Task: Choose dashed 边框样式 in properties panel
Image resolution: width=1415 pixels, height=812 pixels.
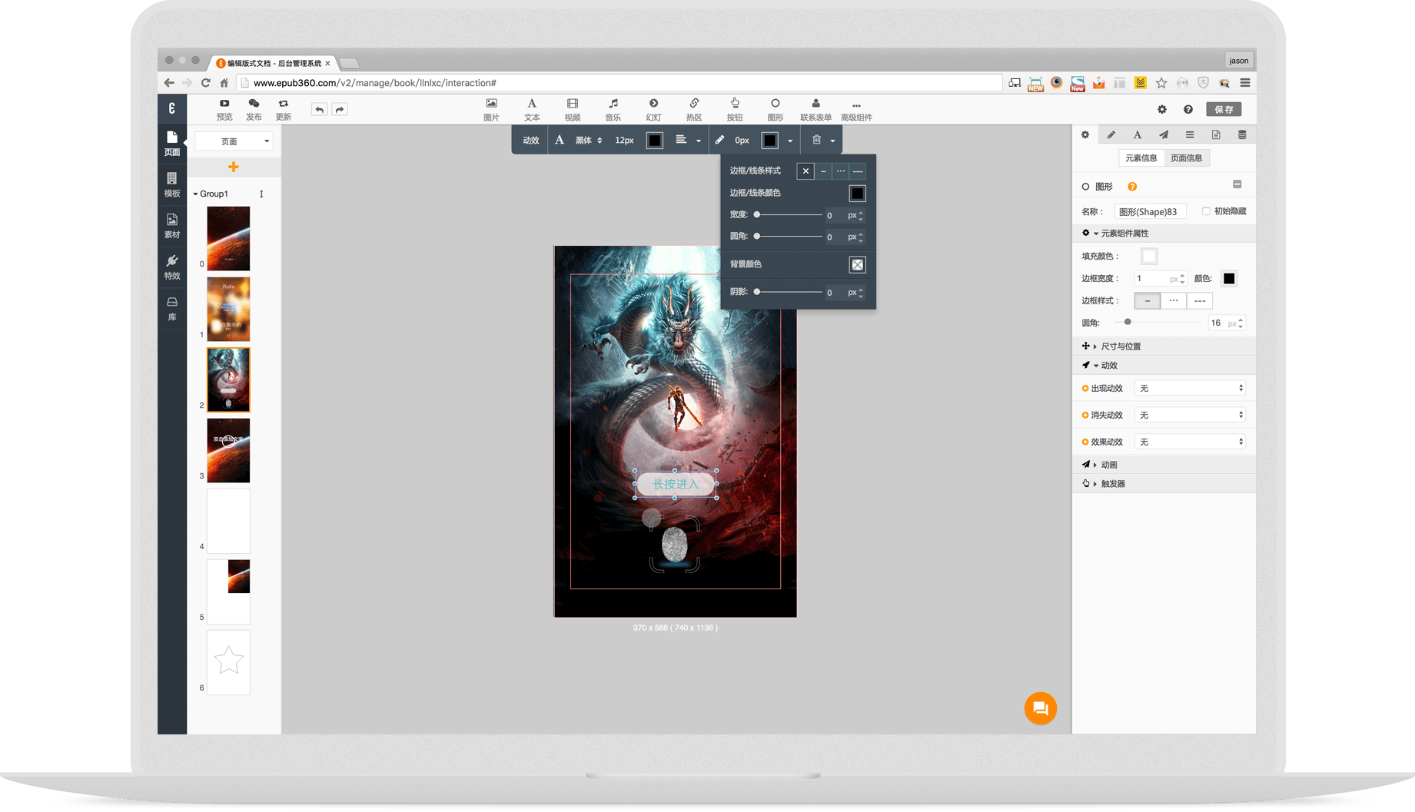Action: pos(1200,301)
